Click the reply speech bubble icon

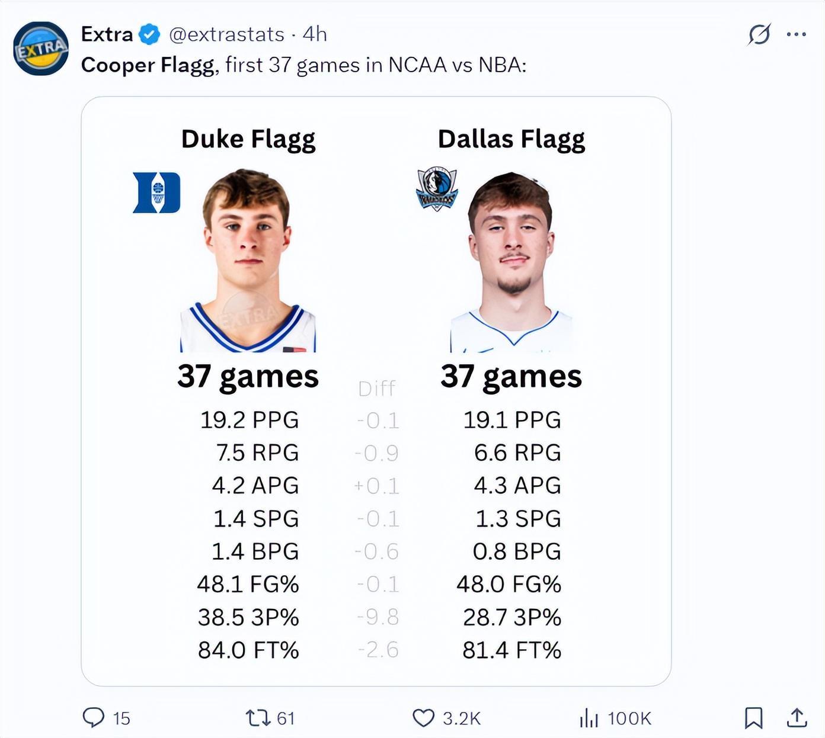coord(93,717)
